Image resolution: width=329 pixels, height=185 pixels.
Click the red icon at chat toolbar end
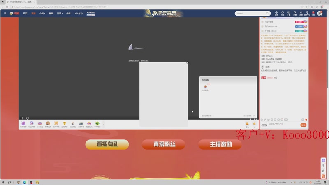coord(306,120)
